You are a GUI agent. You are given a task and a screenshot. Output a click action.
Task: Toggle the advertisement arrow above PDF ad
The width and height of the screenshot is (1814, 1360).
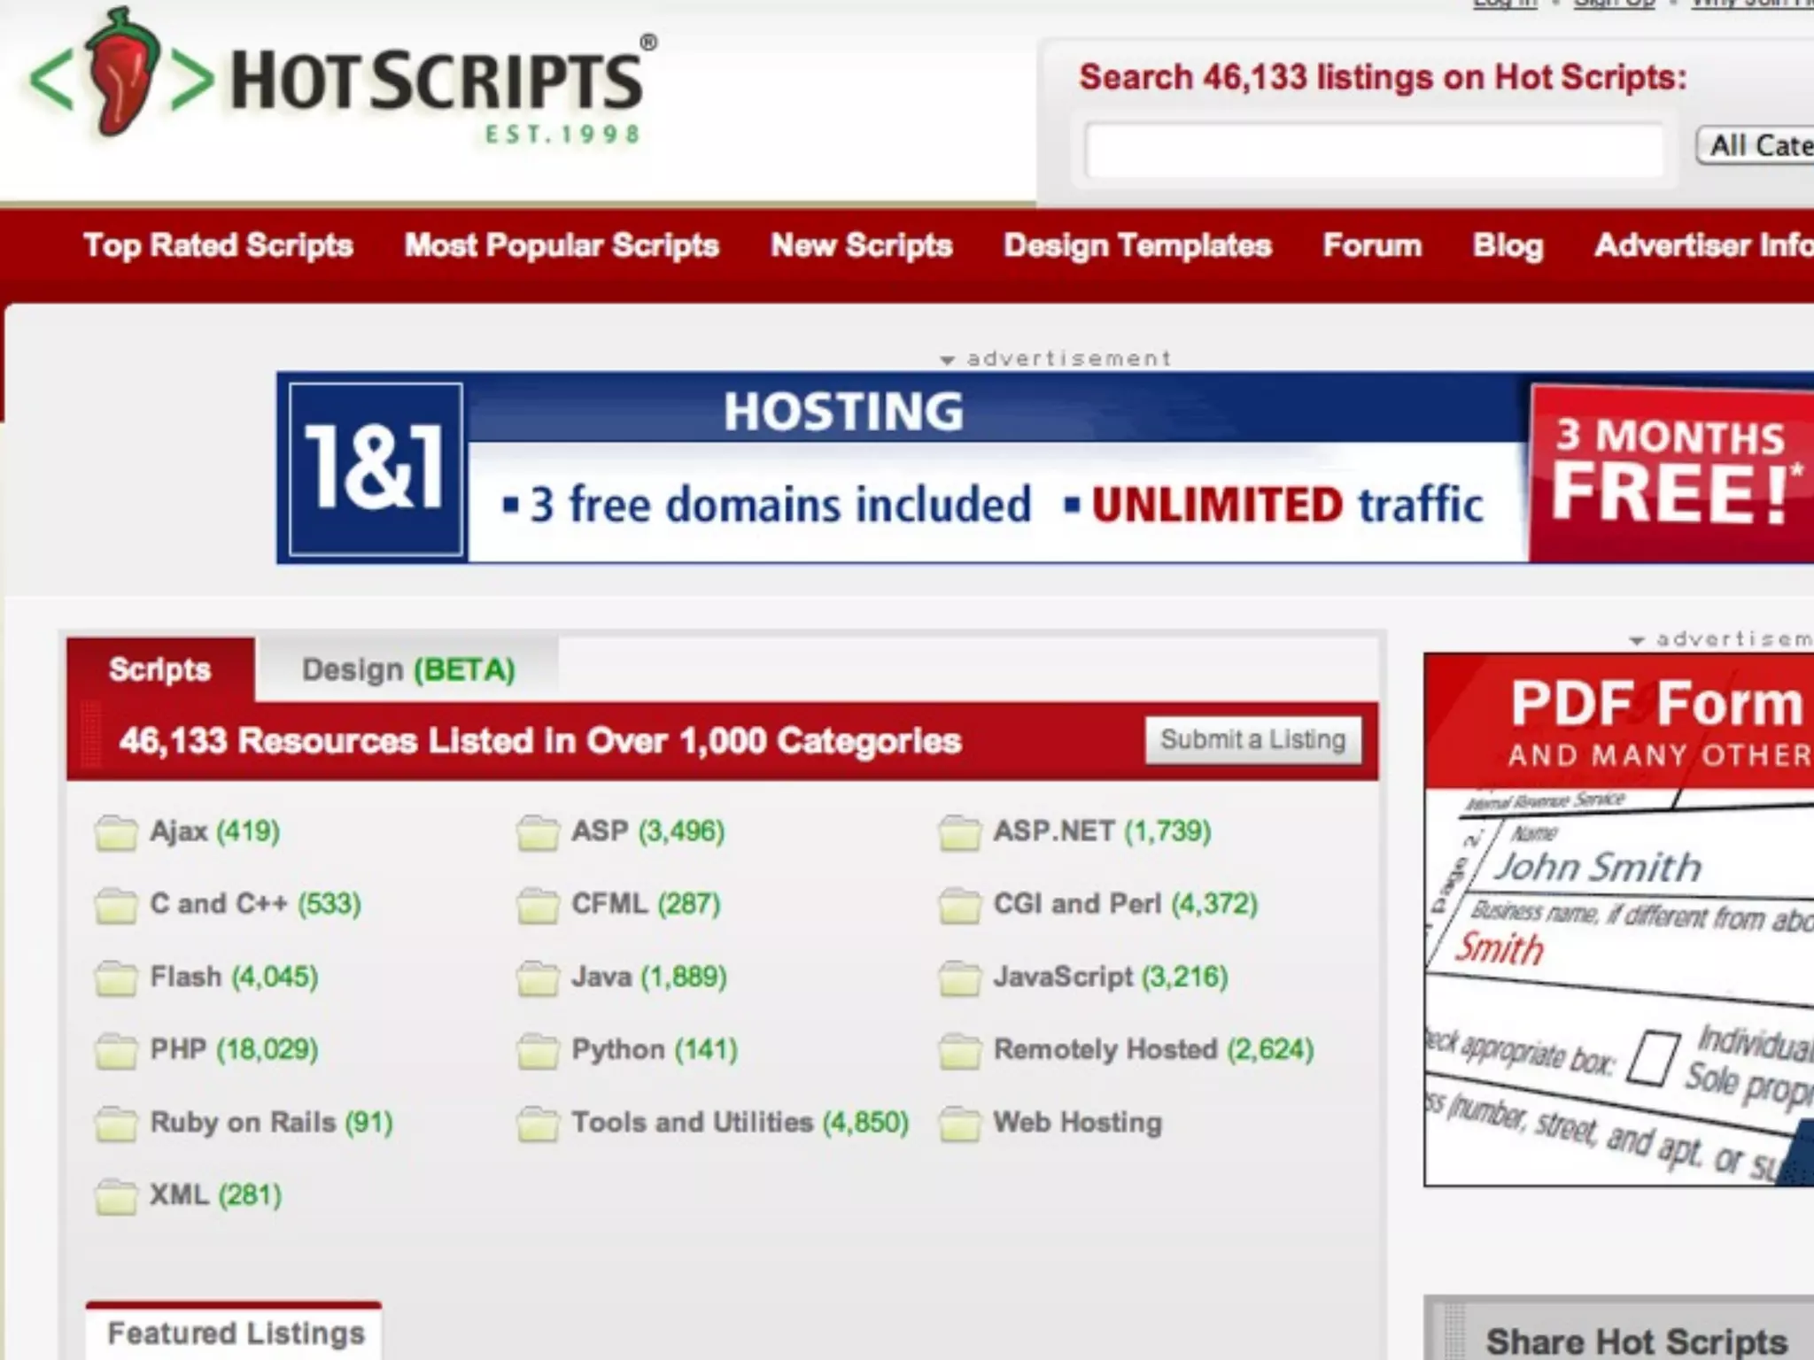[1637, 640]
